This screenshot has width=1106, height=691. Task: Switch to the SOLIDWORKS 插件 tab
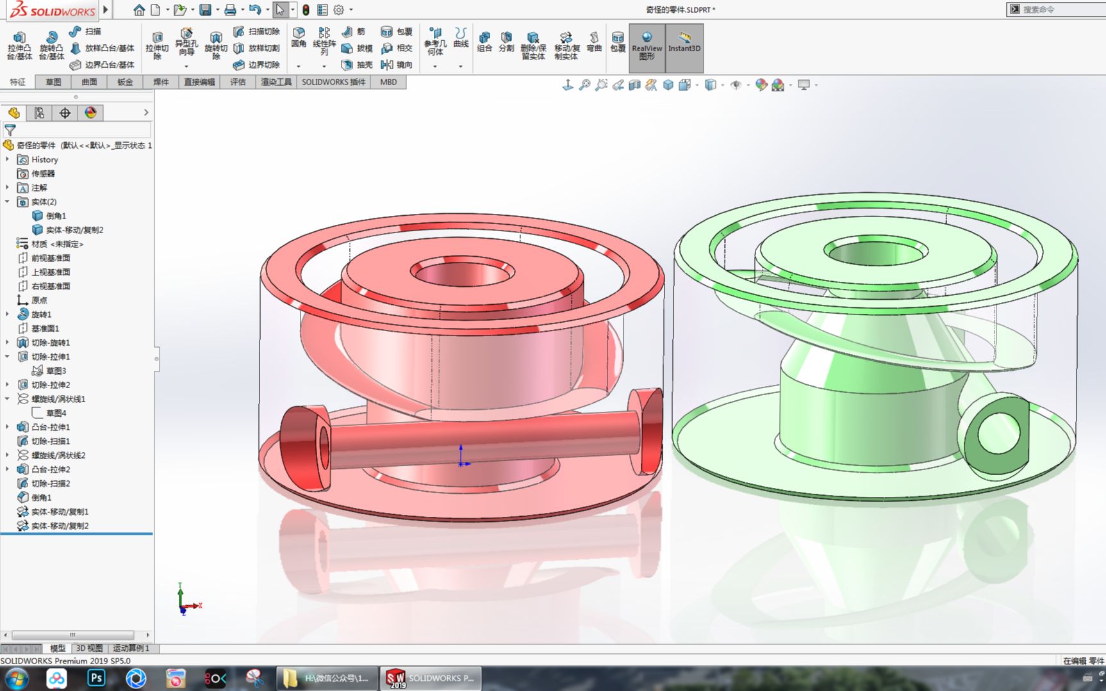[x=333, y=82]
